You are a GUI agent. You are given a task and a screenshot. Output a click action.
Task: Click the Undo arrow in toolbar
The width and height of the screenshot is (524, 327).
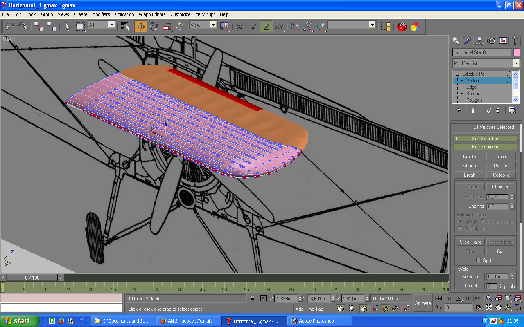pos(10,27)
